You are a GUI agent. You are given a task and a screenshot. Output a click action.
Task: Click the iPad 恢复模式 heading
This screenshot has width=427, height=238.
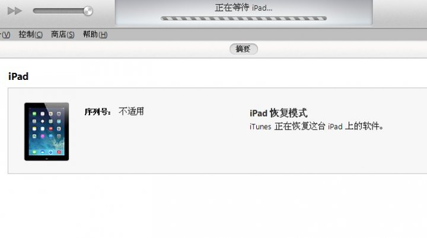point(279,113)
